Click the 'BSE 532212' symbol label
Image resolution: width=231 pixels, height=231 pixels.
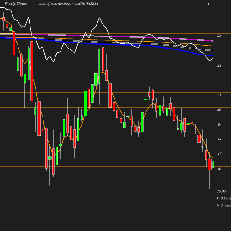tap(88, 3)
